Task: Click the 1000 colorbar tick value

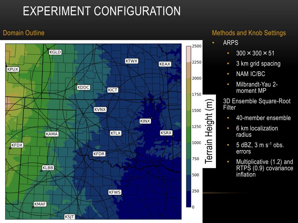Action: 196,143
